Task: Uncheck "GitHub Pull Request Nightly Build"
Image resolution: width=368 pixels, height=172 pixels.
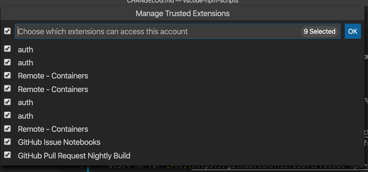Action: (7, 155)
